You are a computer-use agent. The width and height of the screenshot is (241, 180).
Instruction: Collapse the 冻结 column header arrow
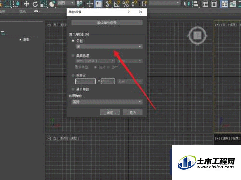20,40
